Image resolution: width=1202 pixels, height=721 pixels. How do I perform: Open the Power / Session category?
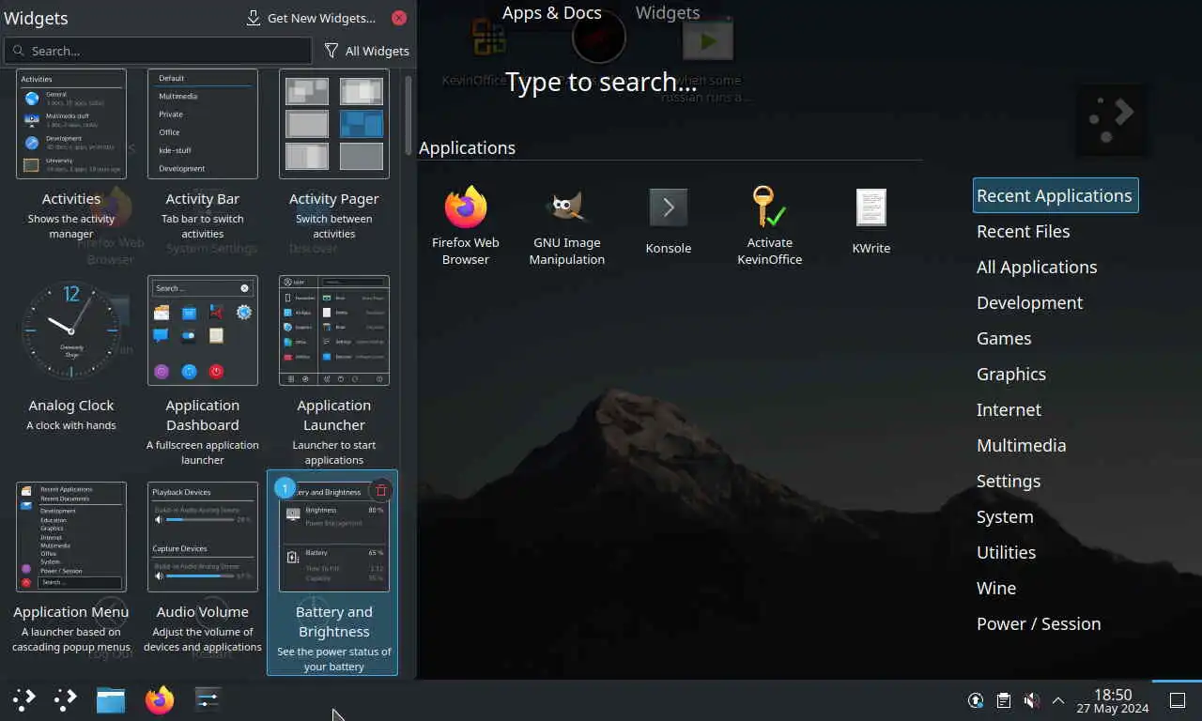point(1039,623)
